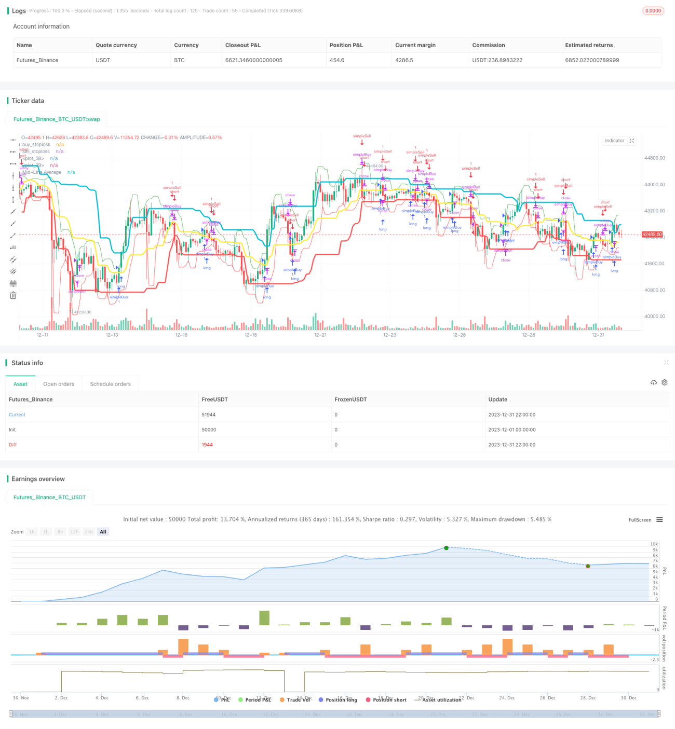Click the FreeUSDT value 51944
The height and width of the screenshot is (729, 675).
(209, 415)
